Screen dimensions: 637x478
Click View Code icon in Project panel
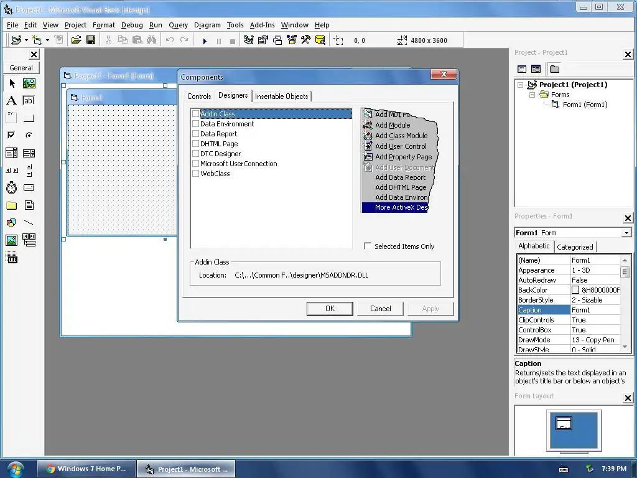(522, 69)
